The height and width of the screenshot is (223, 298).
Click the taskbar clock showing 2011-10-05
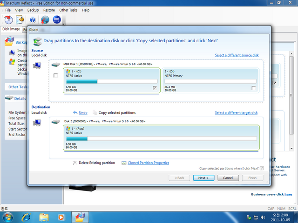coord(280,217)
